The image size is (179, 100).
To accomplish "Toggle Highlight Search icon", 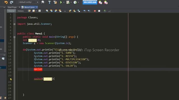I will 60,11.
